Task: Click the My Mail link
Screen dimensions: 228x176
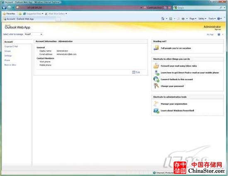Action: point(210,34)
